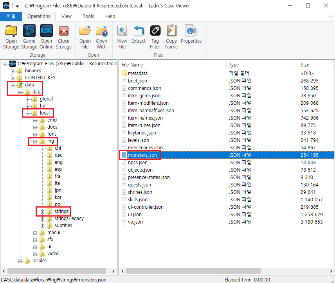Select skills.json file
Screen dimensions: 335x283
pos(138,200)
